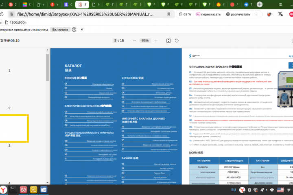Bookmark this page with the bookmark icon
293x195 pixels.
[169, 14]
